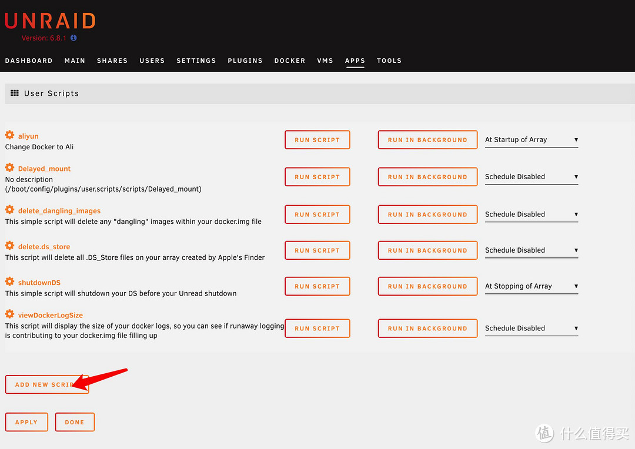Screen dimensions: 635x449
Task: Run delete_dangling_images in background
Action: tap(427, 215)
